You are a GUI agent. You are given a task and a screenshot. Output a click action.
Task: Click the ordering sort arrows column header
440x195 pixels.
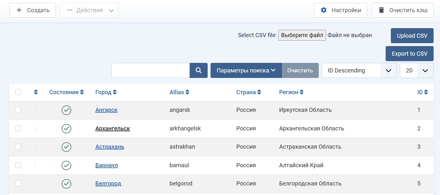click(36, 92)
